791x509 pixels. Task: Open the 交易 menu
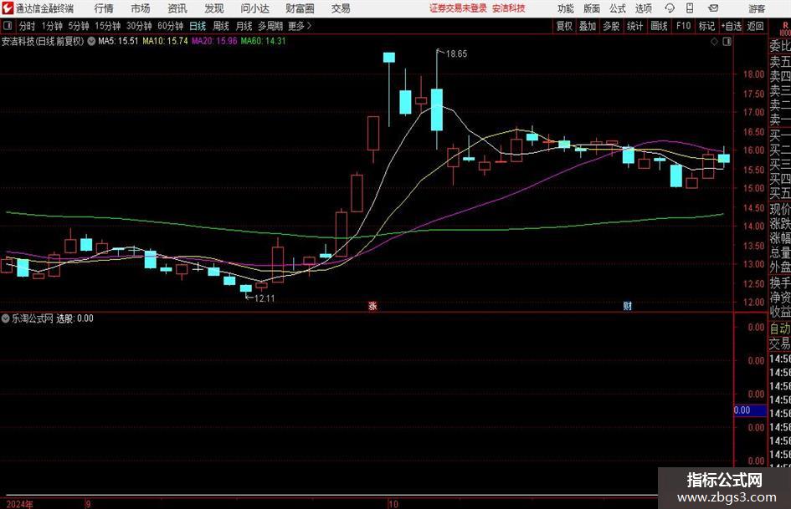(x=341, y=8)
